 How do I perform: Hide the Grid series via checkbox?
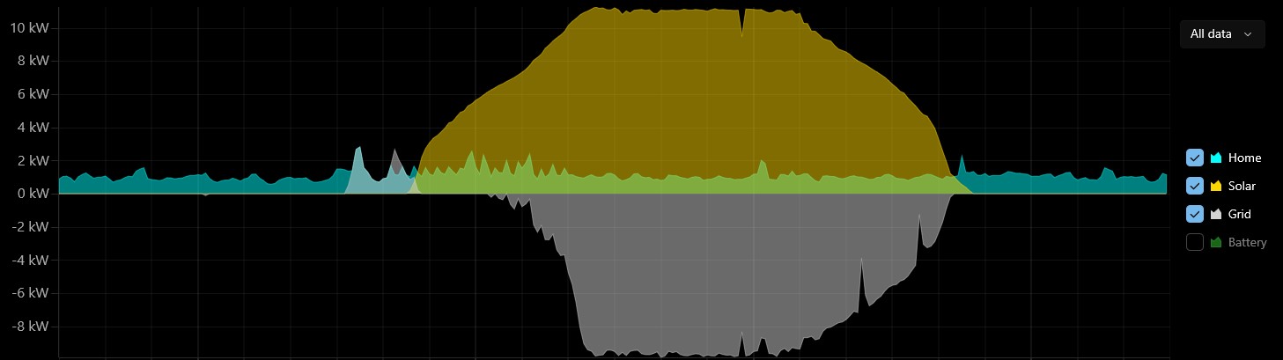click(1195, 214)
